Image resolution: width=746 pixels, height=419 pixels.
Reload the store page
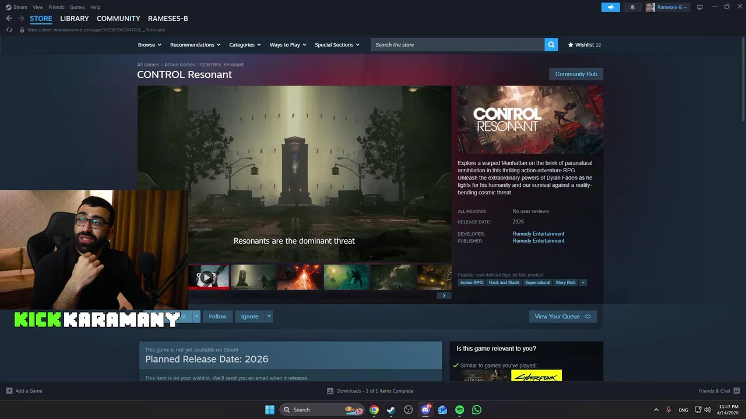[9, 30]
